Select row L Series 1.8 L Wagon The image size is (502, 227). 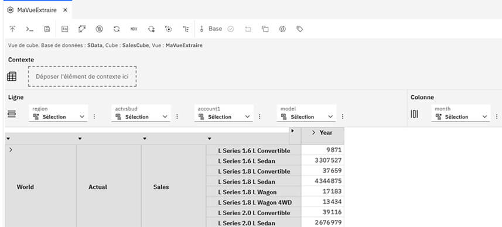pyautogui.click(x=254, y=192)
